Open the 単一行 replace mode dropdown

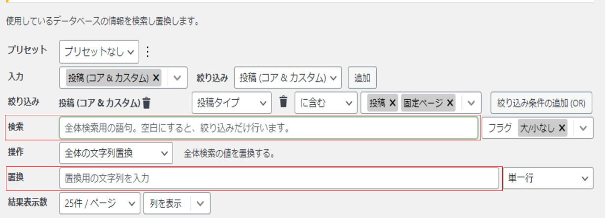[548, 178]
